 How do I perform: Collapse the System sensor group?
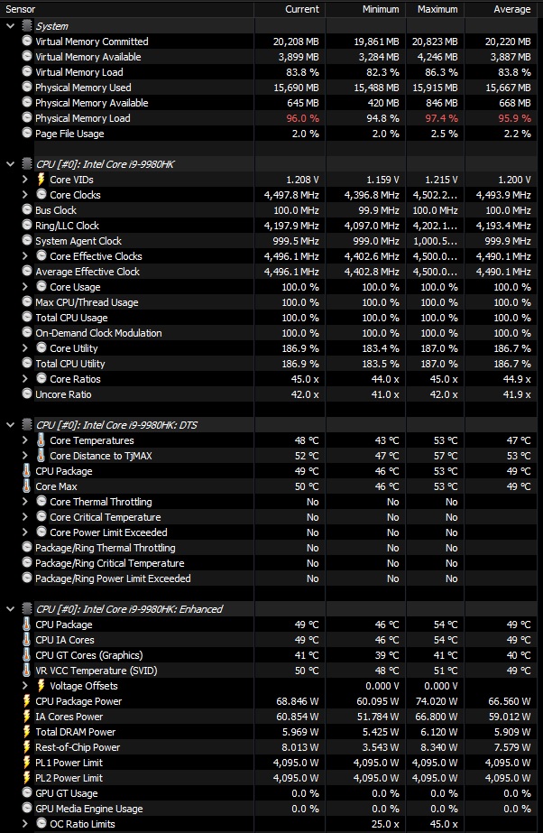click(x=10, y=26)
